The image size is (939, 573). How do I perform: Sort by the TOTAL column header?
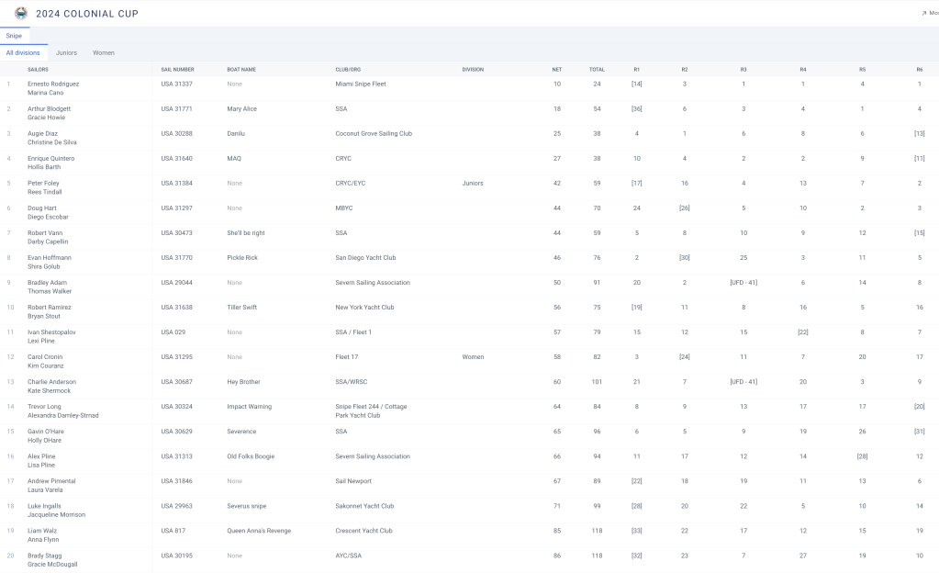point(597,70)
